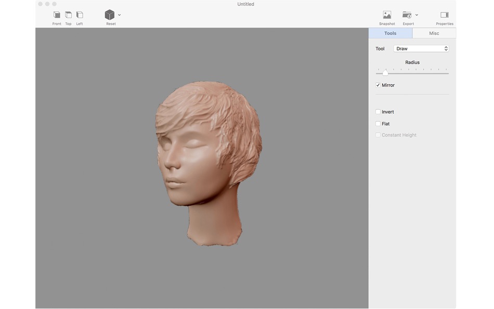
Task: Minimize the Untitled window
Action: click(47, 4)
